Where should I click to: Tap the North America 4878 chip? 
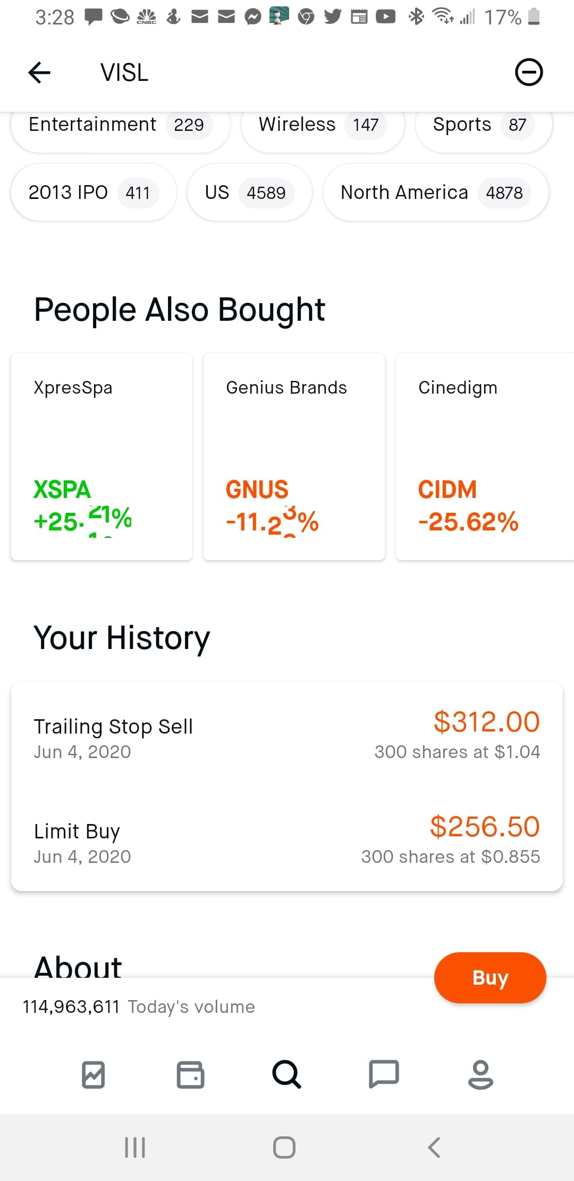435,193
